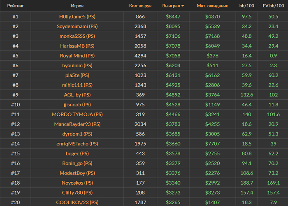Open HarissaMB (PS) player page
This screenshot has width=288, height=206.
tap(77, 46)
